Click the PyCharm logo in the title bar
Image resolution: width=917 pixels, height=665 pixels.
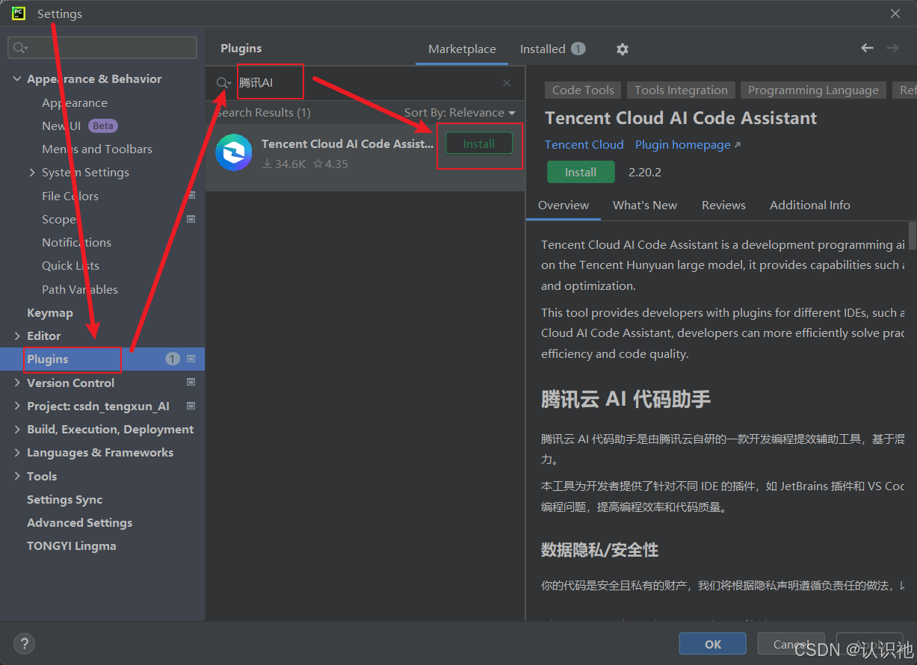(19, 13)
